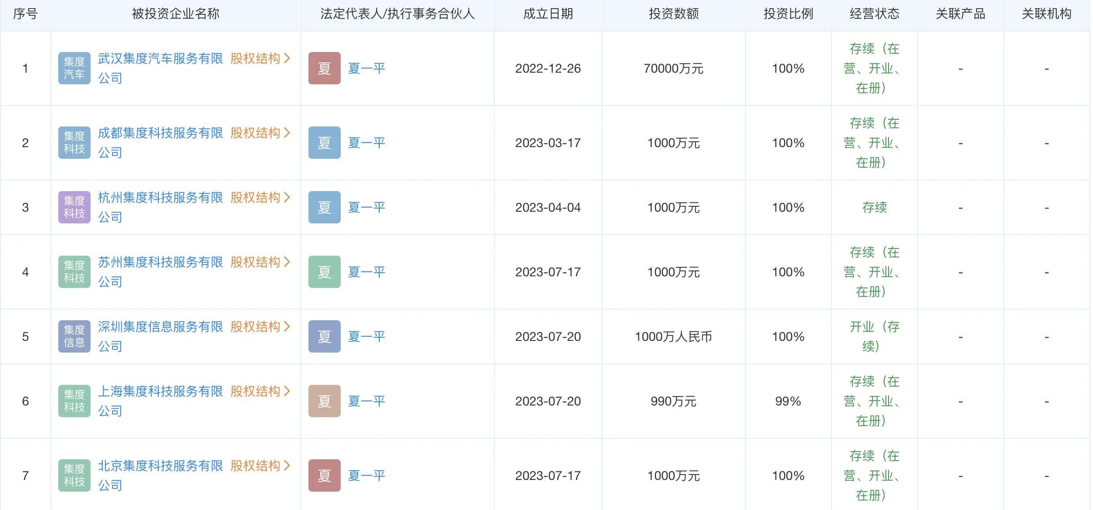The width and height of the screenshot is (1093, 510).
Task: Open 成都集度科技服务有限公司 company page
Action: pyautogui.click(x=160, y=143)
